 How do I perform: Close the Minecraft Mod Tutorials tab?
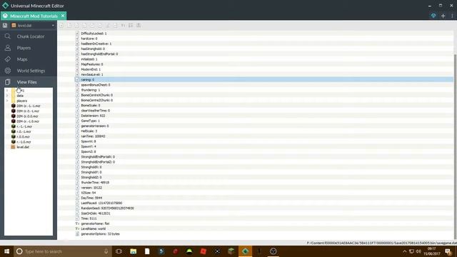pos(63,16)
